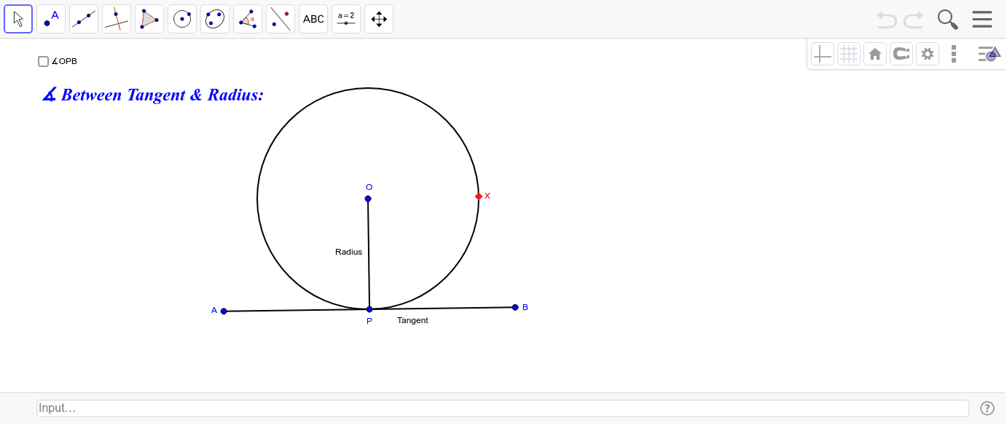Image resolution: width=1007 pixels, height=425 pixels.
Task: Select the Polygon tool
Action: (149, 19)
